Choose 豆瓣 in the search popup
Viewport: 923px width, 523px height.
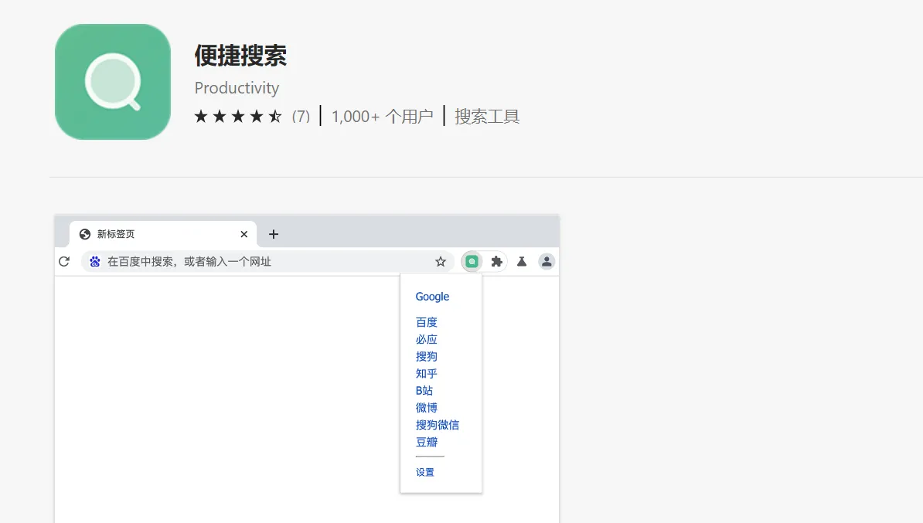click(426, 442)
